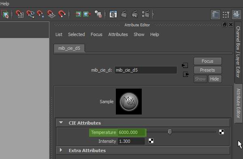The width and height of the screenshot is (243, 159).
Task: Toggle Snap to grids magnet icon
Action: pos(20,14)
